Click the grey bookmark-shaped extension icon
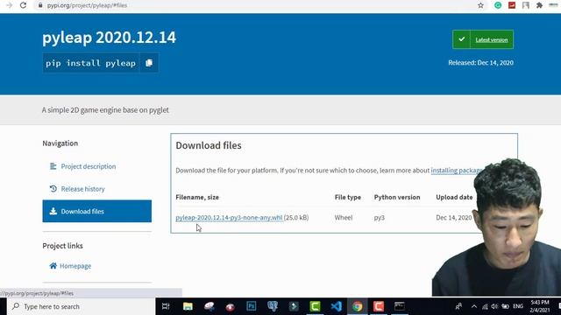561x315 pixels. [x=526, y=5]
